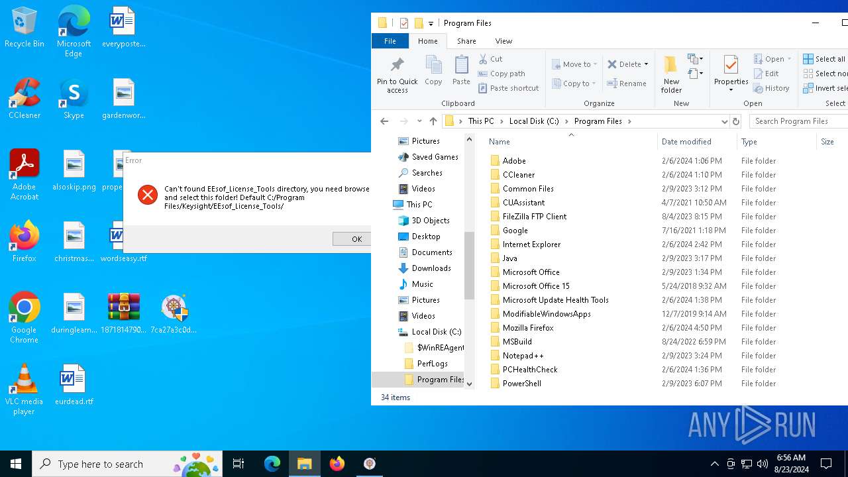Select Google Chrome desktop icon
Screen dimensions: 848x477
coord(25,317)
